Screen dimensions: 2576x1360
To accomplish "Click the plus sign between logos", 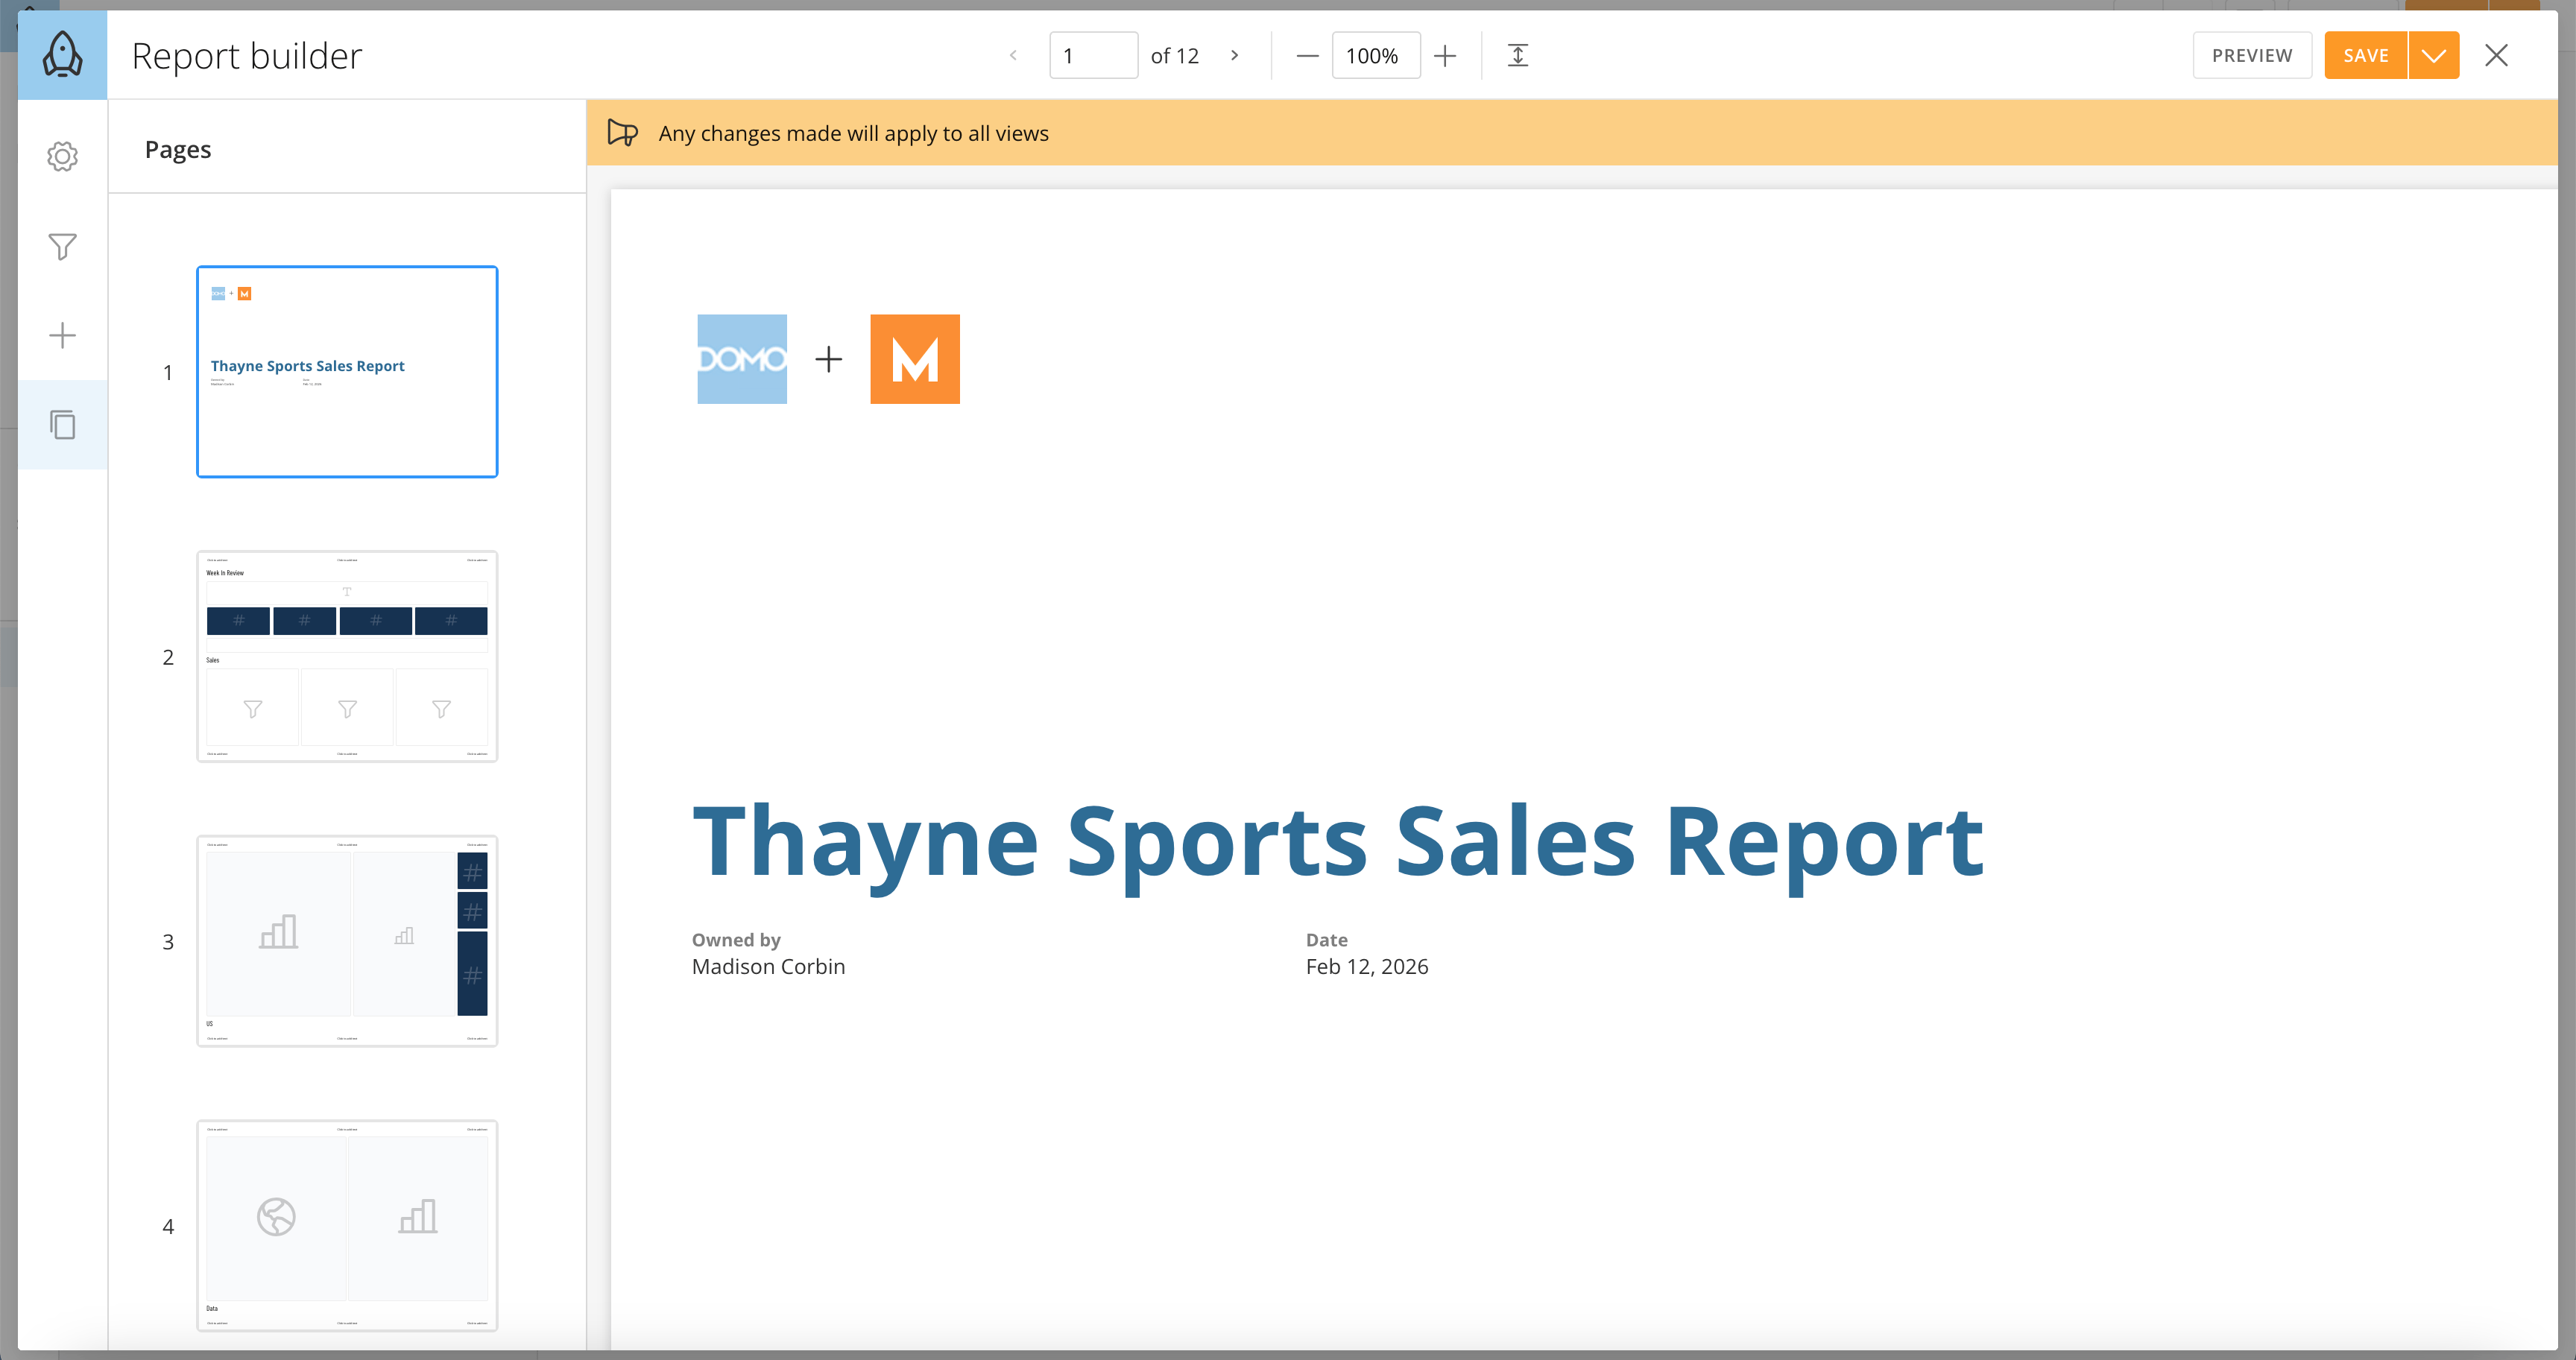I will (828, 359).
